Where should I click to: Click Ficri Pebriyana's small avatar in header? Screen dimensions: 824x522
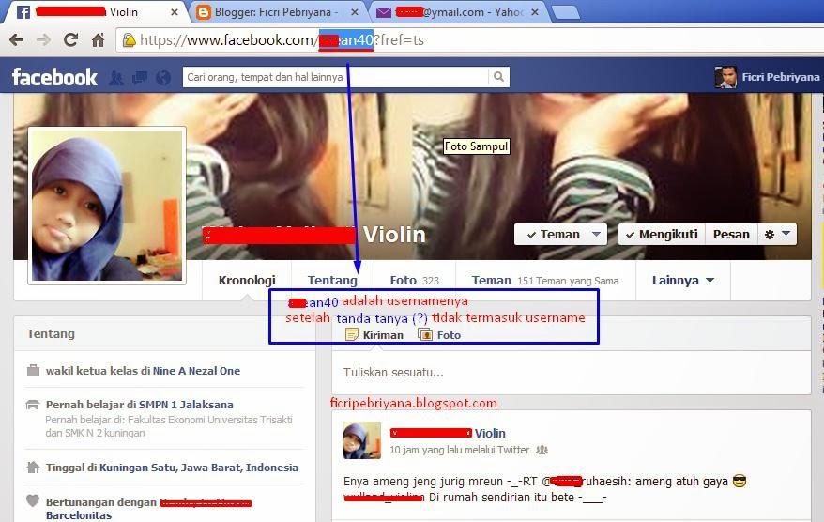click(x=725, y=77)
